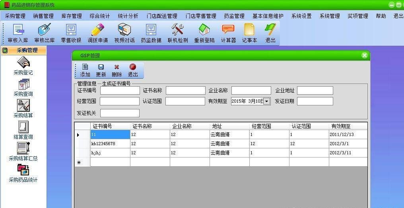Open the 销售管理 menu
This screenshot has width=404, height=208.
pyautogui.click(x=43, y=16)
